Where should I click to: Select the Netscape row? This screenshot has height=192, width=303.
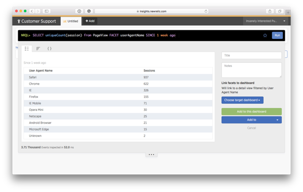point(118,116)
